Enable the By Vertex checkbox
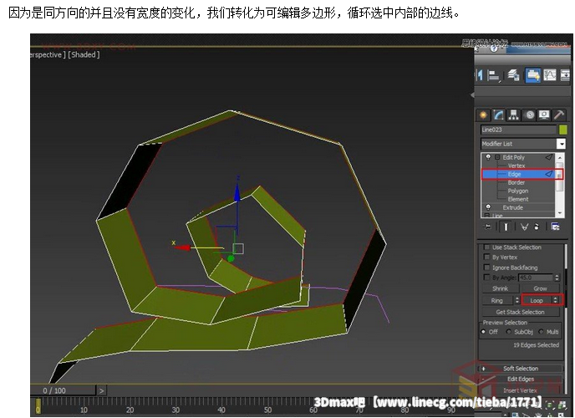This screenshot has height=418, width=575. 486,257
